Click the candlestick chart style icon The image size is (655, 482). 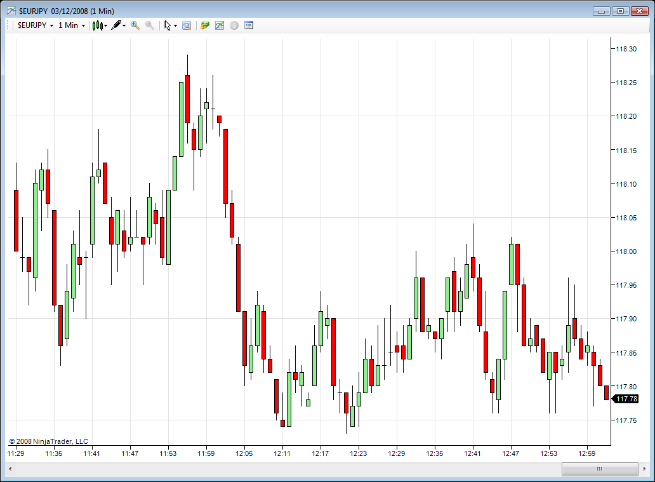point(97,25)
